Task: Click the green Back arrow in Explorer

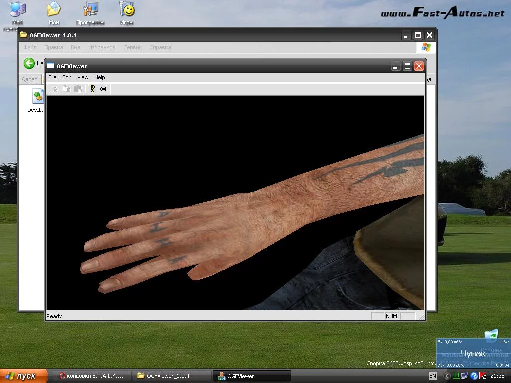Action: 29,63
